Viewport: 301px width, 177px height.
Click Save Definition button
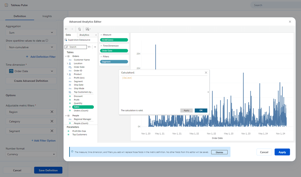point(48,170)
